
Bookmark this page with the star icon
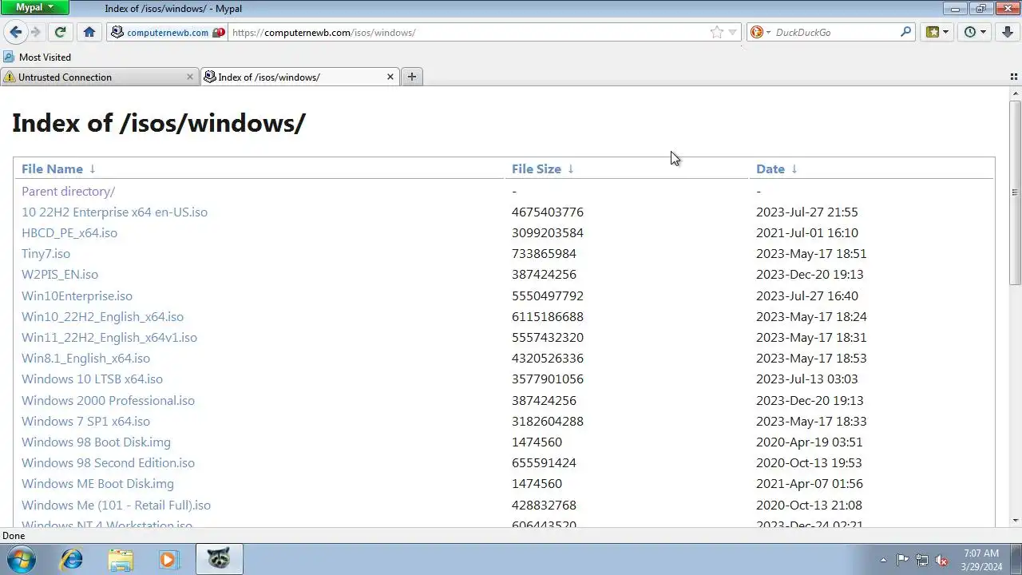point(716,33)
